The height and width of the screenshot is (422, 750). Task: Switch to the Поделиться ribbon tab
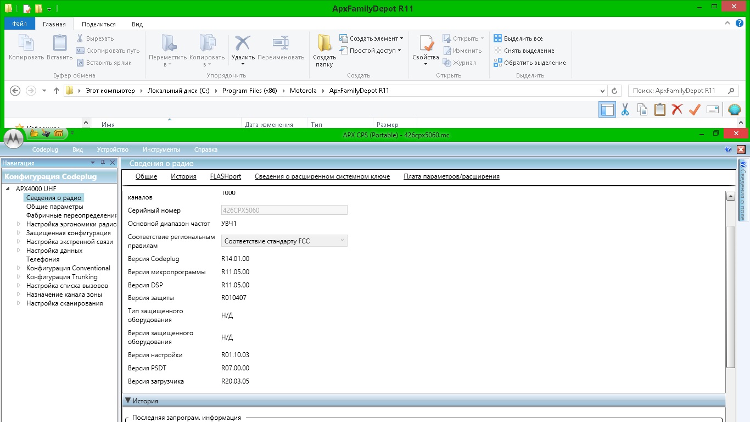[x=99, y=24]
